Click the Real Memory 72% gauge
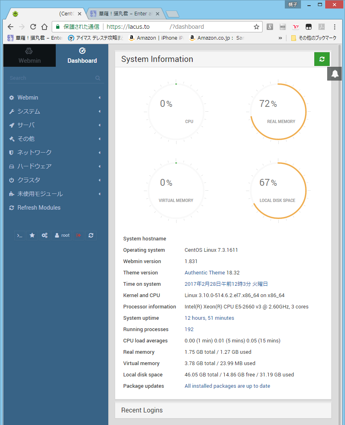The width and height of the screenshot is (345, 425). (278, 112)
